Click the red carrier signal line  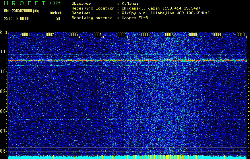tap(127, 60)
